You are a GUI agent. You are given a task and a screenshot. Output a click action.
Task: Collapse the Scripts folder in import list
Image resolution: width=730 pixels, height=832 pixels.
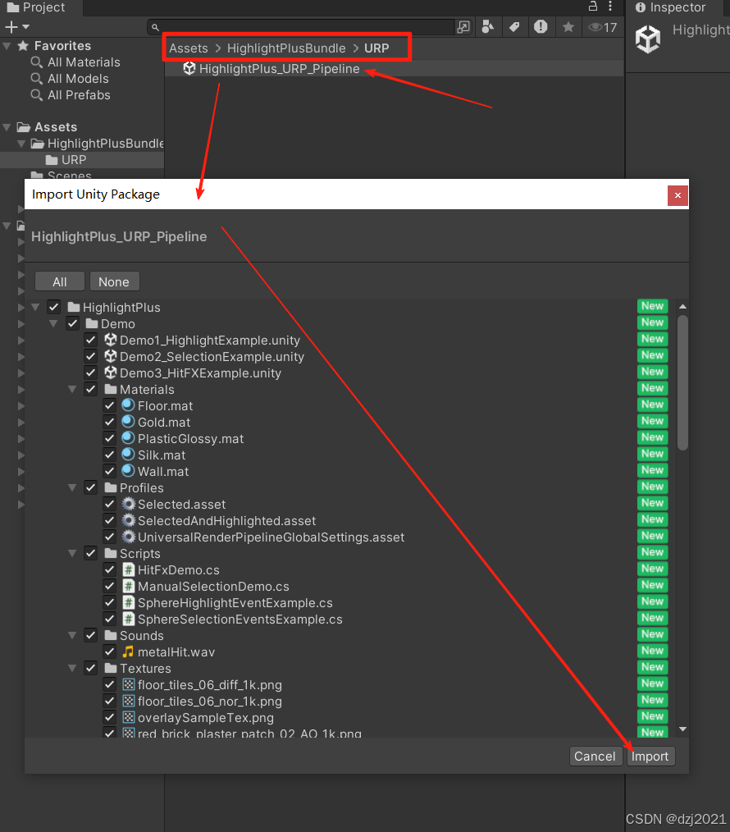(72, 553)
